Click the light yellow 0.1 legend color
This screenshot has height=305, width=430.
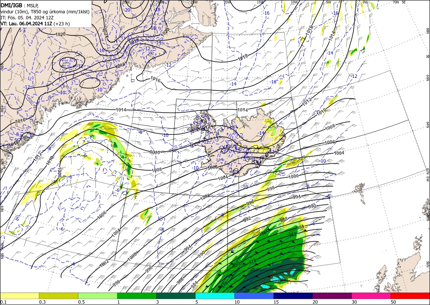click(x=19, y=296)
